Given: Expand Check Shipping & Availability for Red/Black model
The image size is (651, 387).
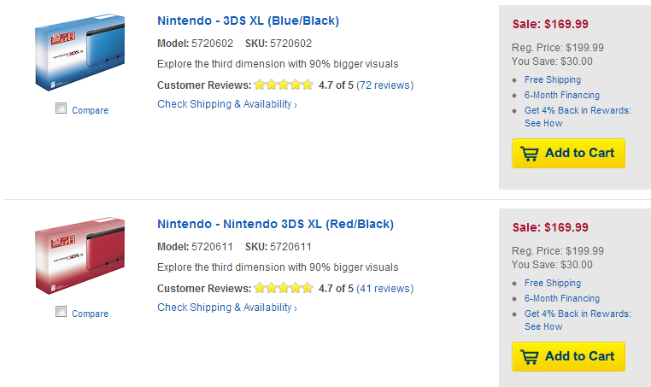Looking at the screenshot, I should [x=226, y=308].
